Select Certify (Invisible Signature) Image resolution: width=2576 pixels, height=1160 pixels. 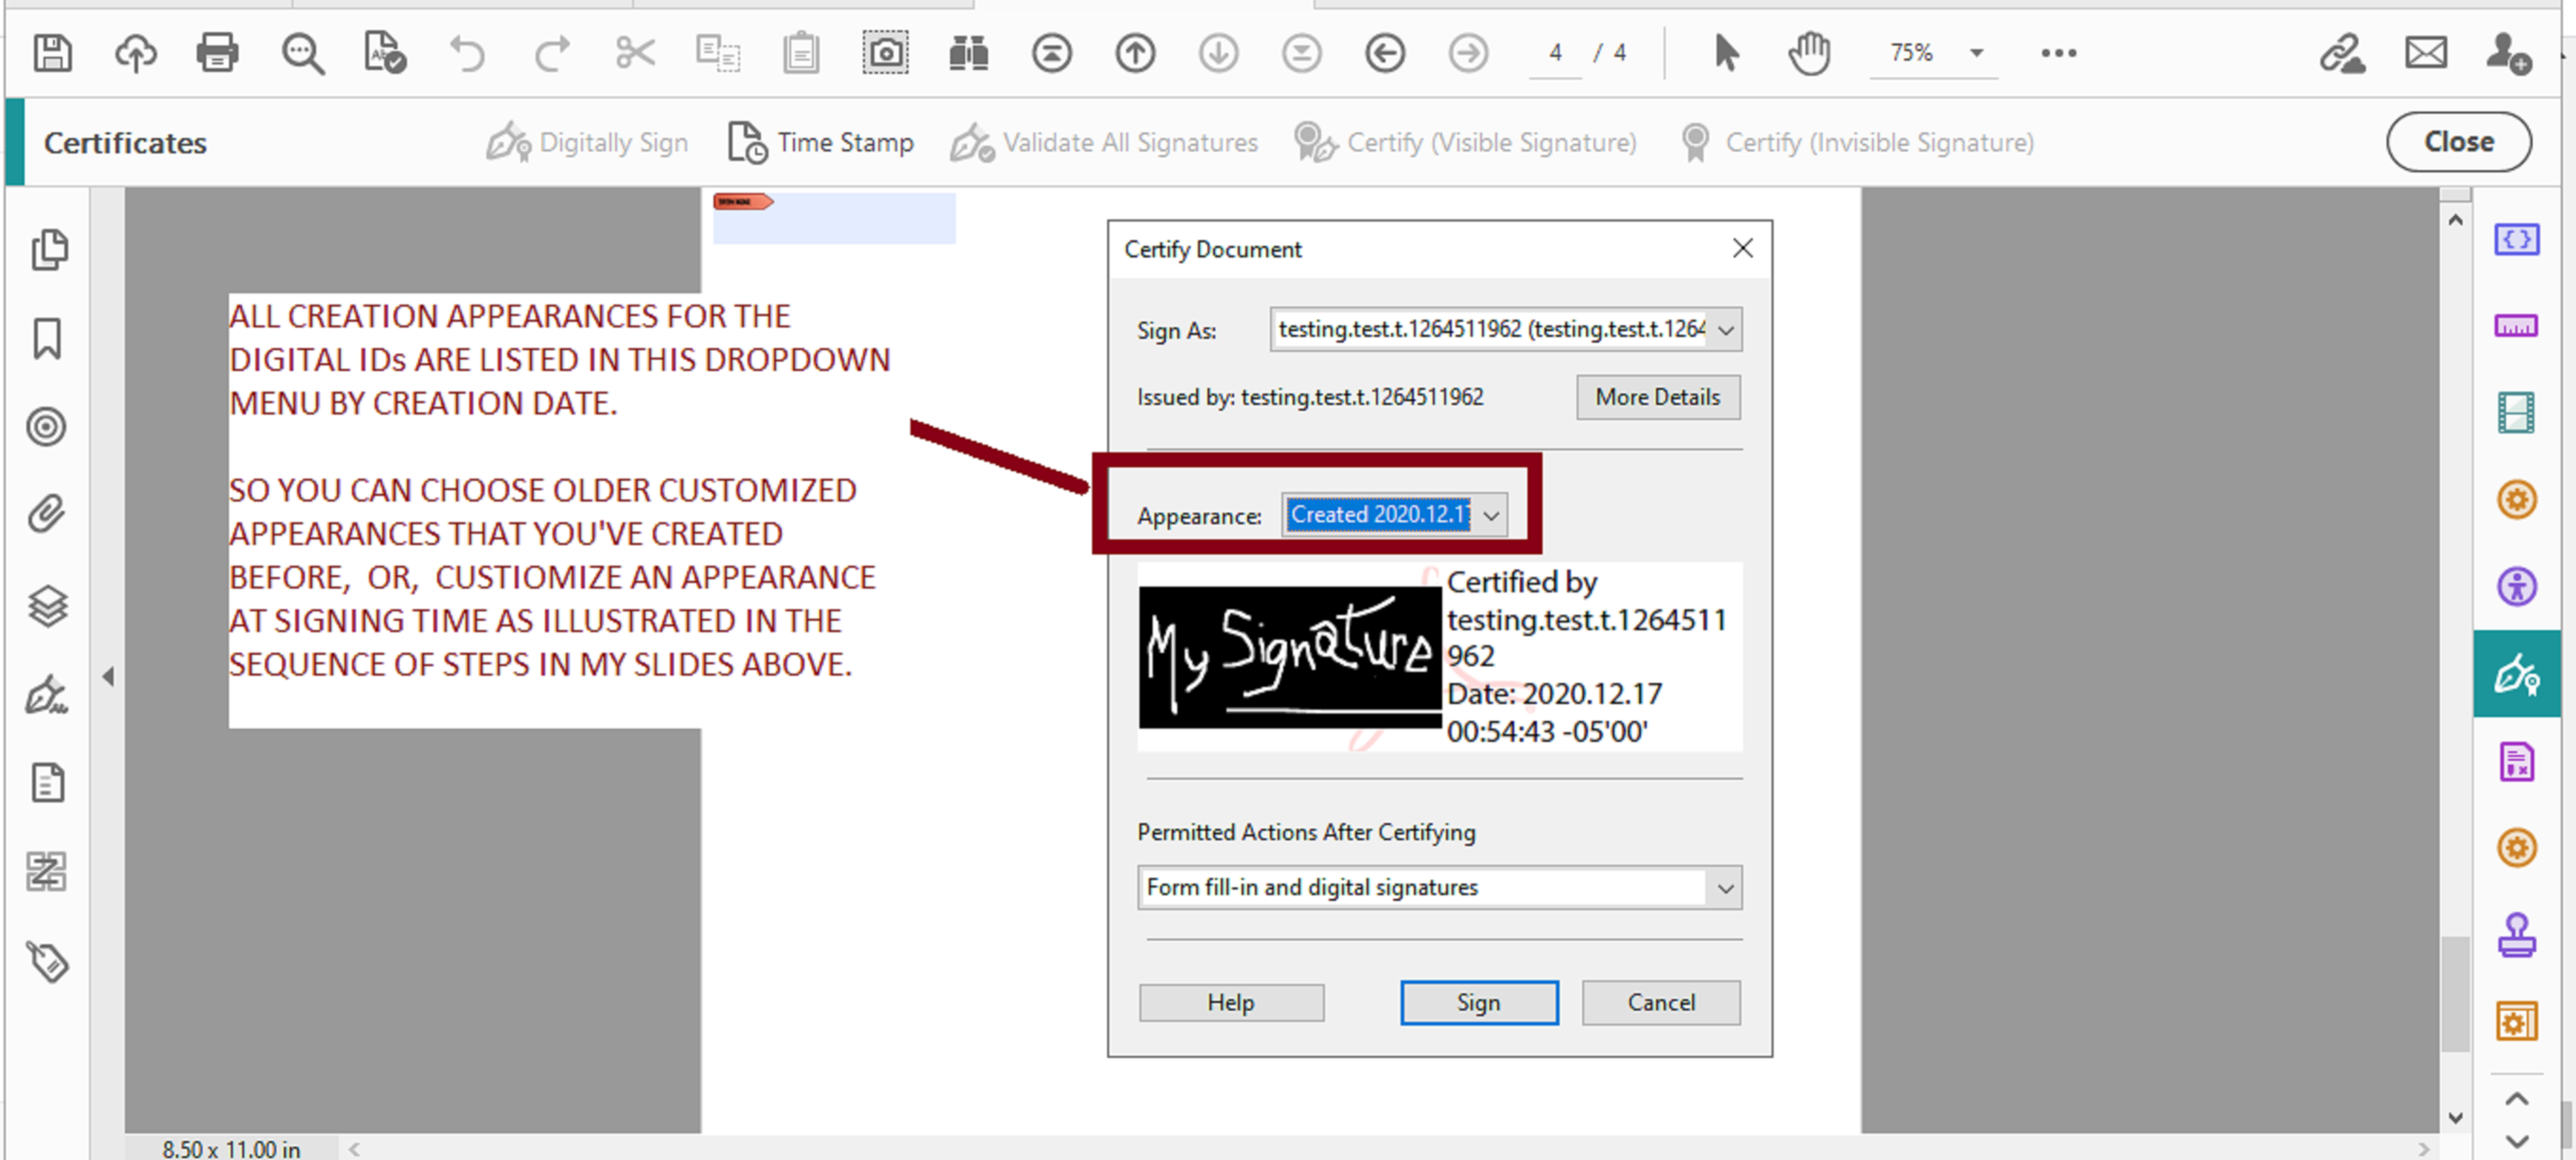pos(1857,142)
